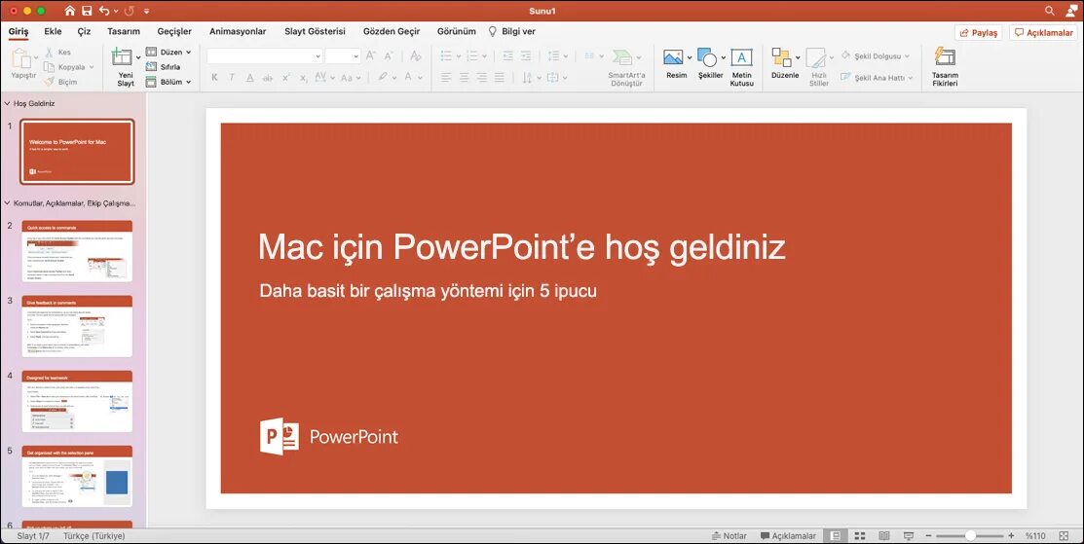Click the line spacing icon
1084x544 pixels.
coord(553,55)
